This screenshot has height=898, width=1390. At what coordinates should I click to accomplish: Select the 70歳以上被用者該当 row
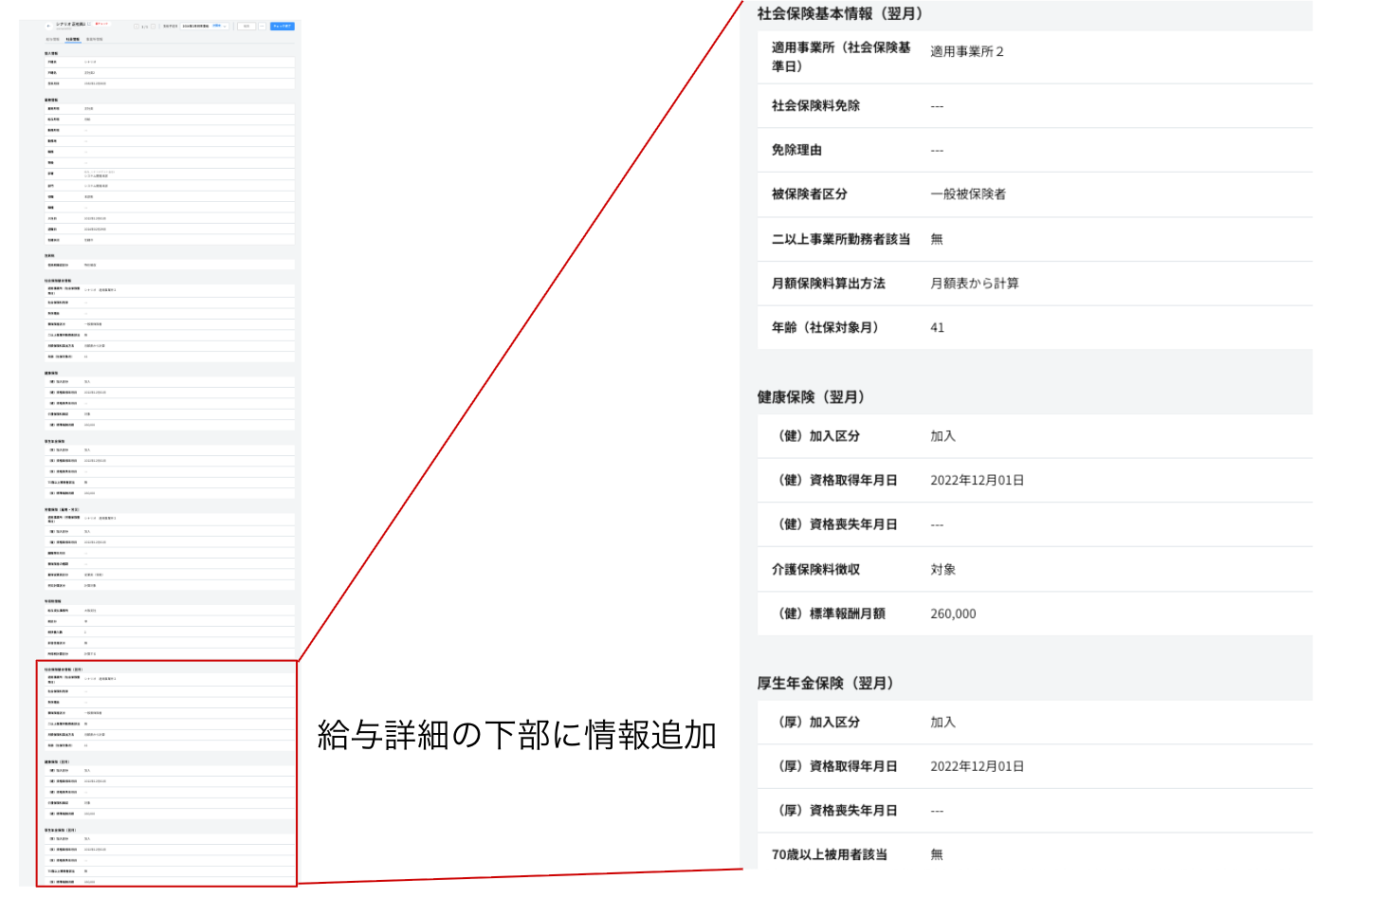coord(1033,854)
